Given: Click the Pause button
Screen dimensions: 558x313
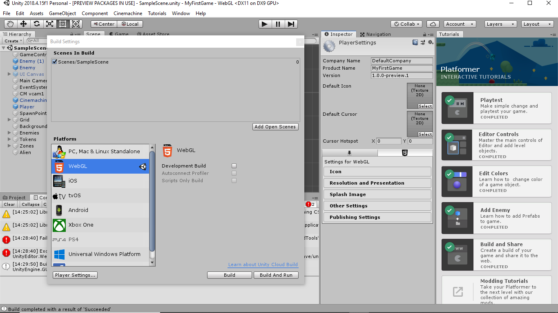Looking at the screenshot, I should (x=278, y=24).
